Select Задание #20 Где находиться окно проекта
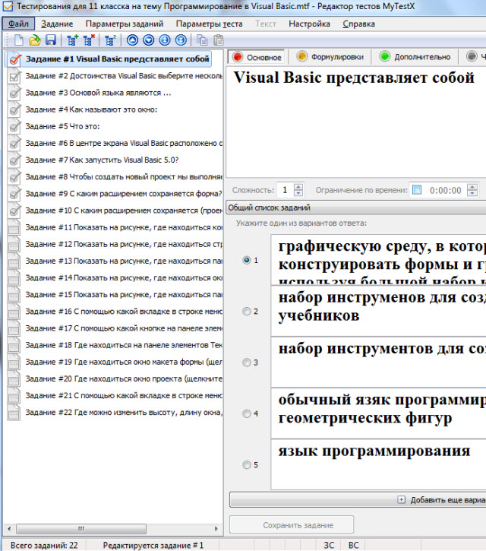The height and width of the screenshot is (551, 486). [124, 378]
